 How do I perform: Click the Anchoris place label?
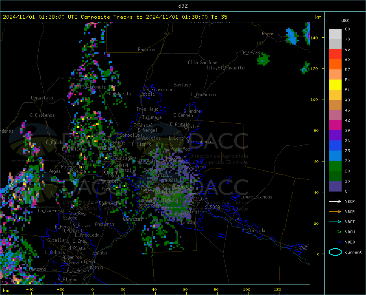click(x=105, y=224)
